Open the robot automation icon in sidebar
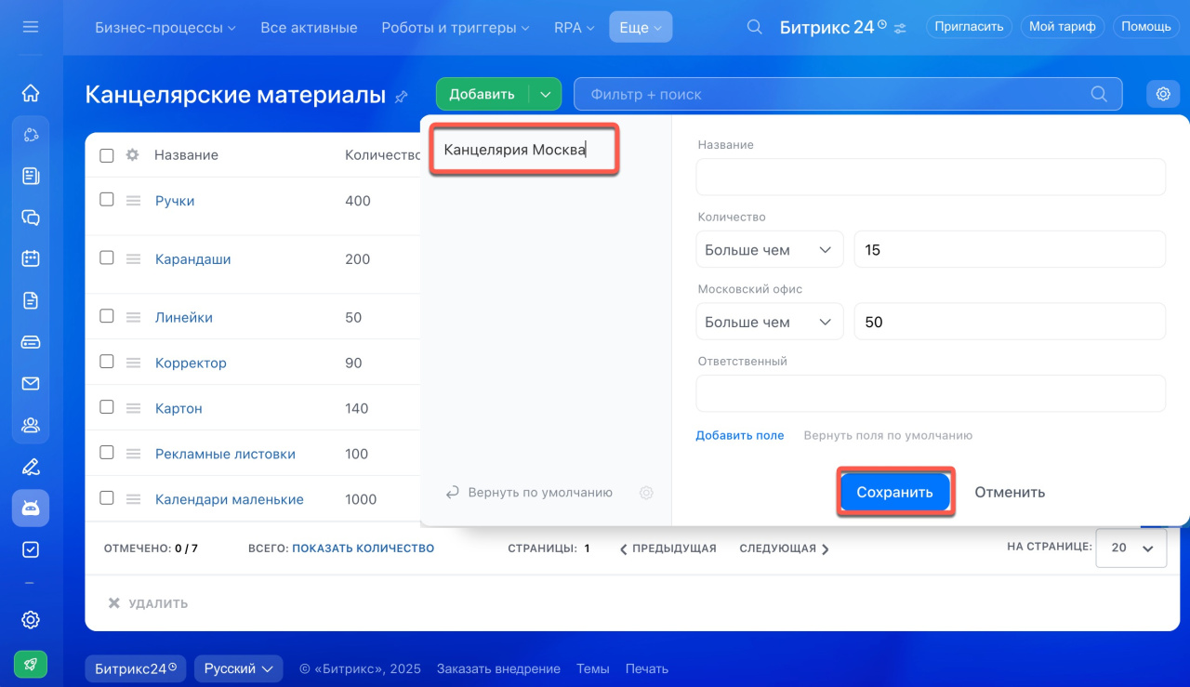Viewport: 1190px width, 687px height. [x=31, y=508]
